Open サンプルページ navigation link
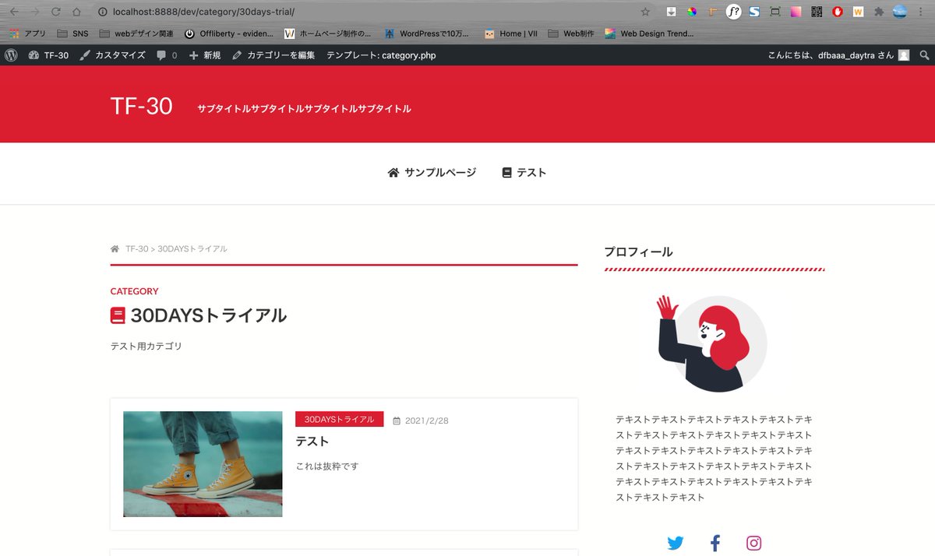The width and height of the screenshot is (935, 556). click(x=432, y=173)
